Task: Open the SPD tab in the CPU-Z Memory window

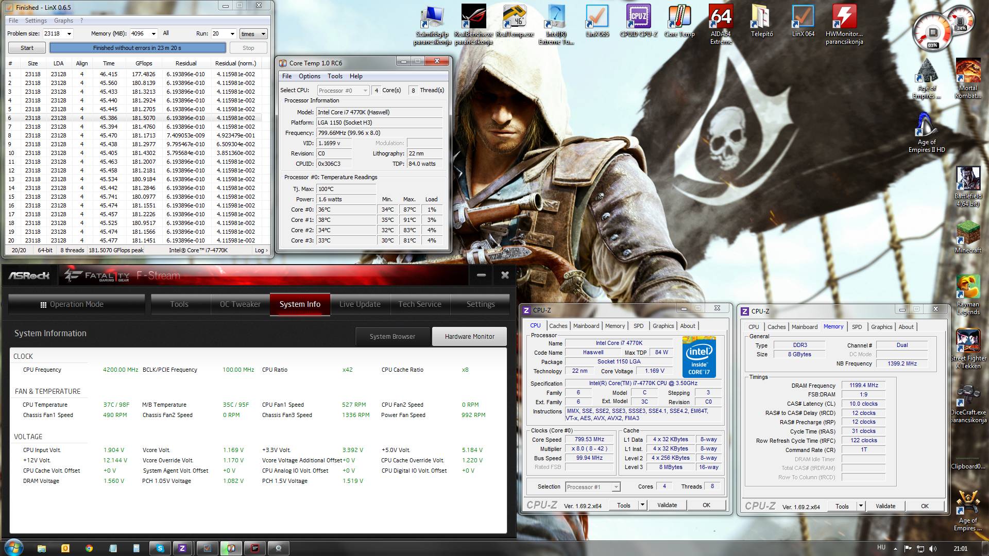Action: (857, 327)
